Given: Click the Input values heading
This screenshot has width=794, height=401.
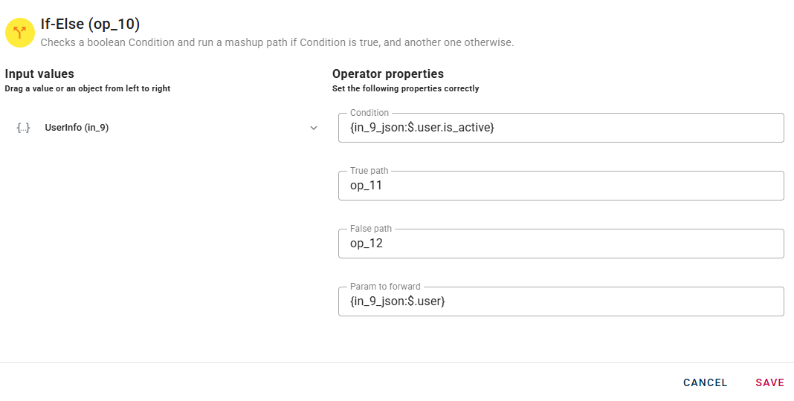Looking at the screenshot, I should pyautogui.click(x=39, y=74).
